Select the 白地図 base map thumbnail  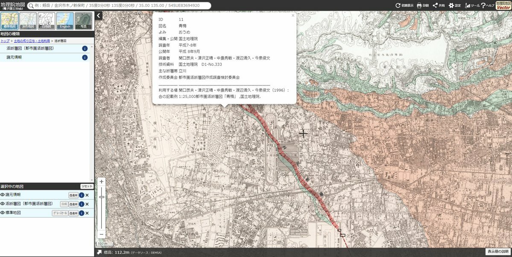[47, 21]
